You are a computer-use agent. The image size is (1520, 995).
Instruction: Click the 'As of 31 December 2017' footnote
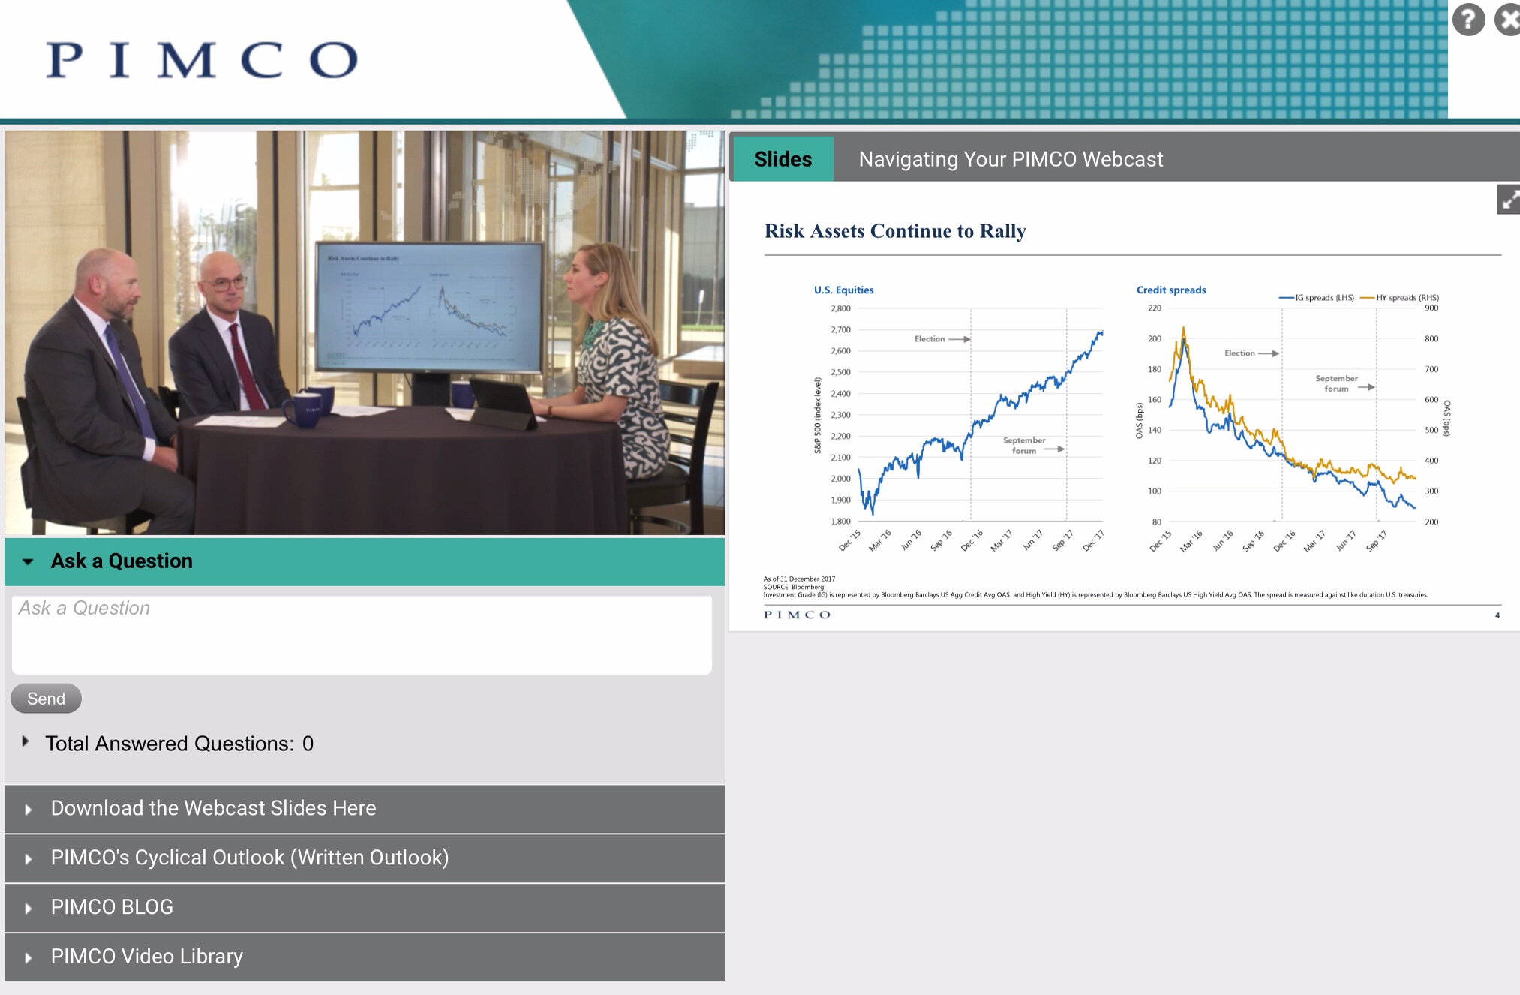click(799, 579)
